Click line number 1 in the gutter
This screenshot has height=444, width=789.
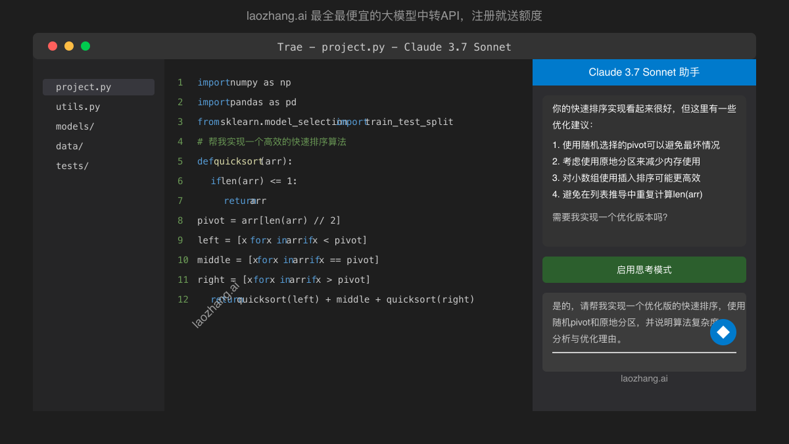pos(180,82)
